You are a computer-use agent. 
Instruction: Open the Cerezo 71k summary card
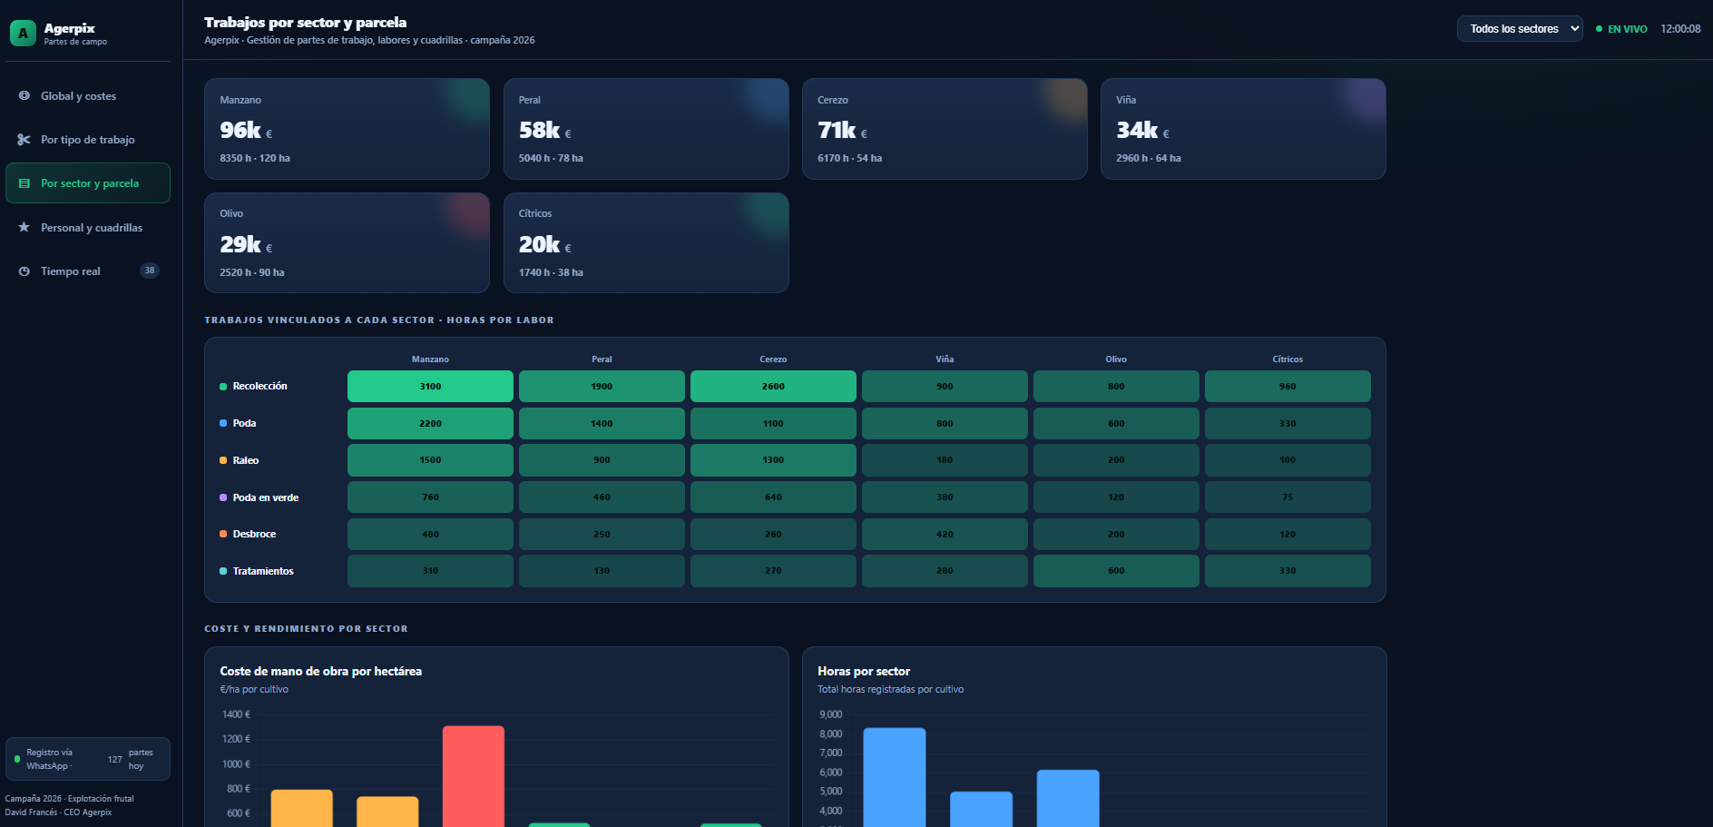[x=945, y=129]
